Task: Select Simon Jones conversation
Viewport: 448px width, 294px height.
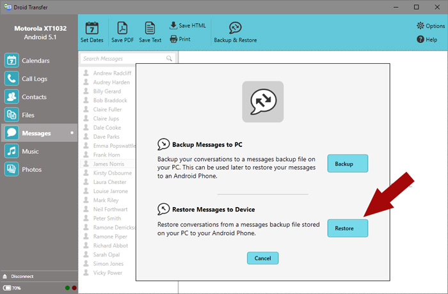Action: pos(108,264)
